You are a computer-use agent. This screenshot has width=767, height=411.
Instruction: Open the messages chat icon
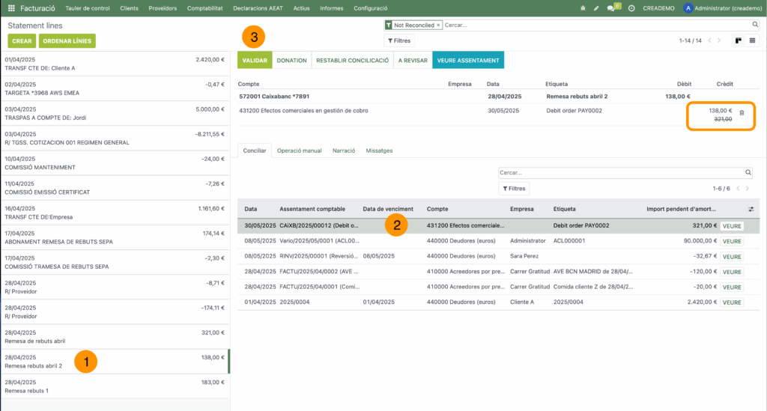[611, 7]
